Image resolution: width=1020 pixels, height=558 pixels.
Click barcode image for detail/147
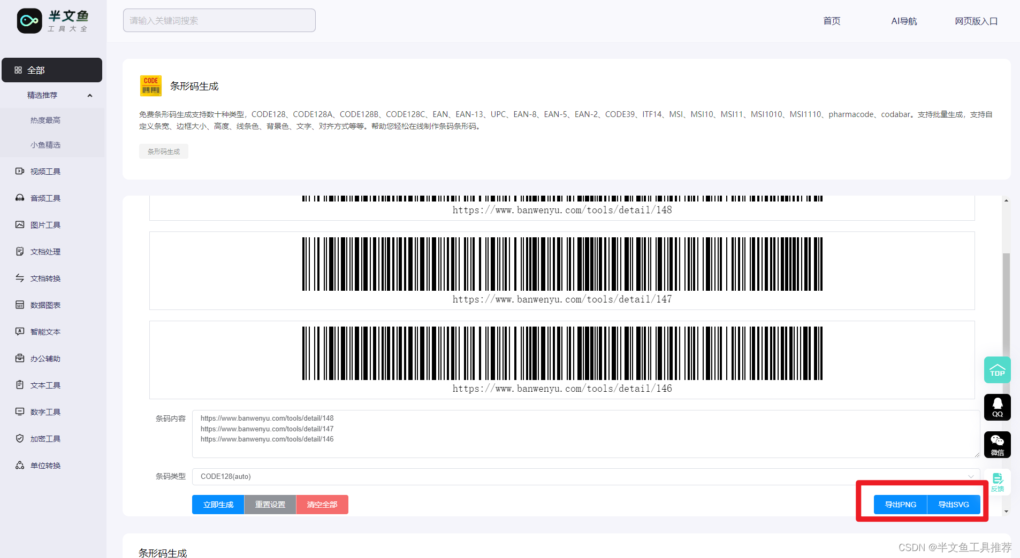[x=562, y=264]
